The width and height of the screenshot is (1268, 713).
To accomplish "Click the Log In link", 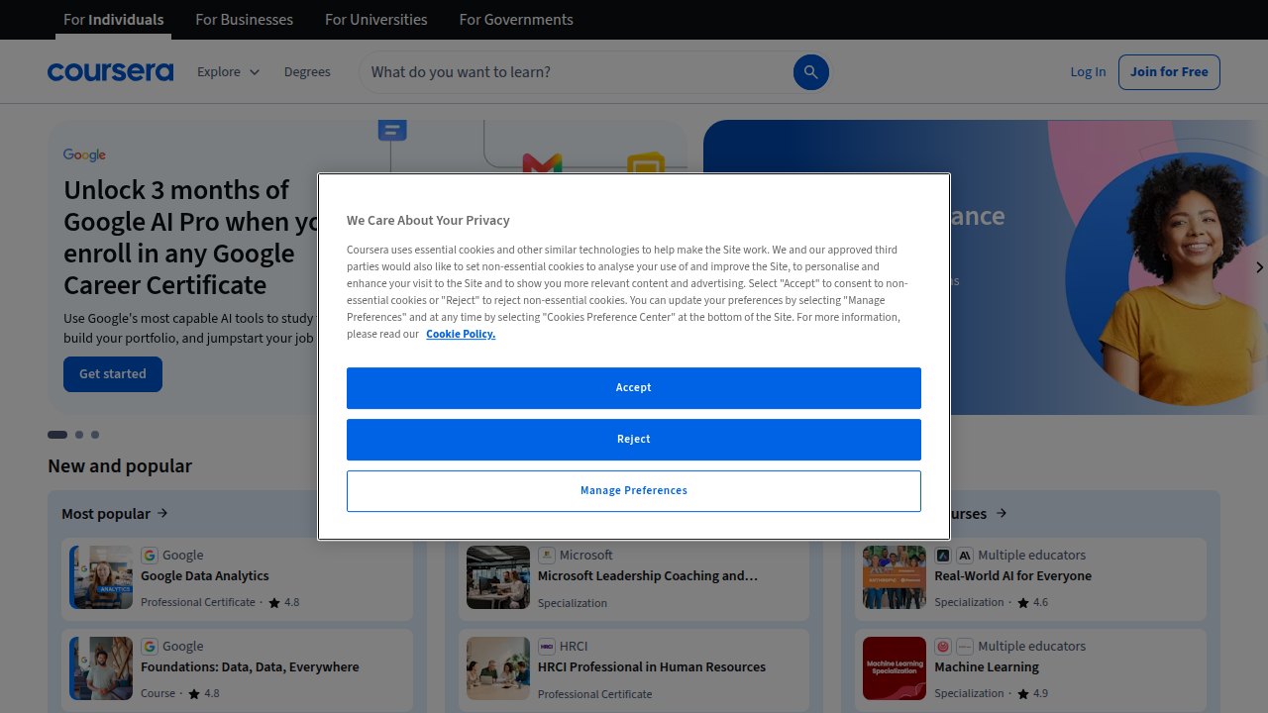I will click(x=1088, y=72).
